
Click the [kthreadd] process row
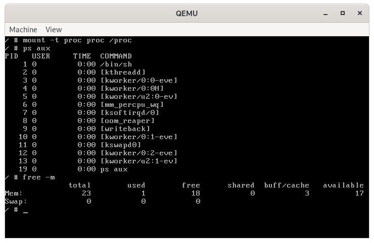123,73
